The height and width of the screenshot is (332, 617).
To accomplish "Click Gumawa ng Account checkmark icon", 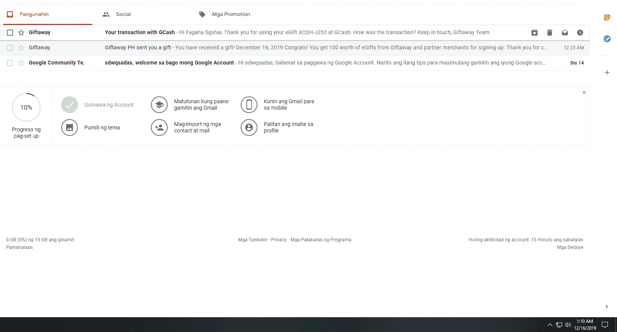I will [x=70, y=105].
